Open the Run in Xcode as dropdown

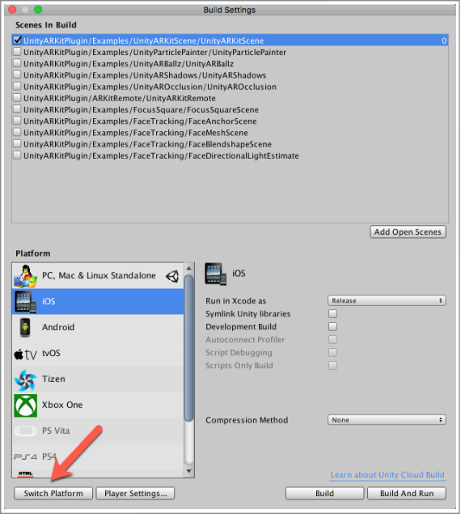click(387, 300)
